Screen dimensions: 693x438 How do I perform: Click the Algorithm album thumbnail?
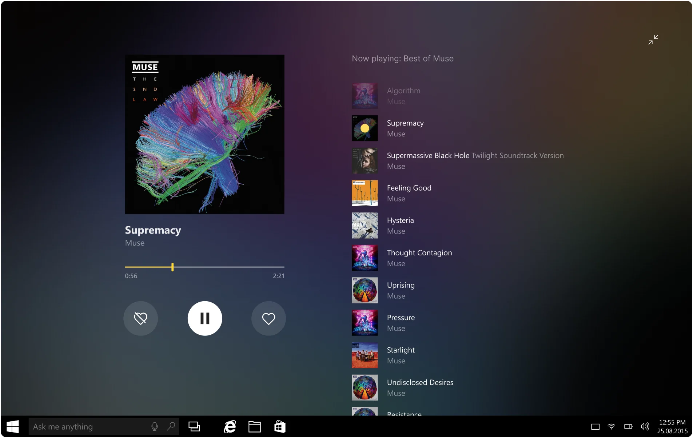(365, 96)
